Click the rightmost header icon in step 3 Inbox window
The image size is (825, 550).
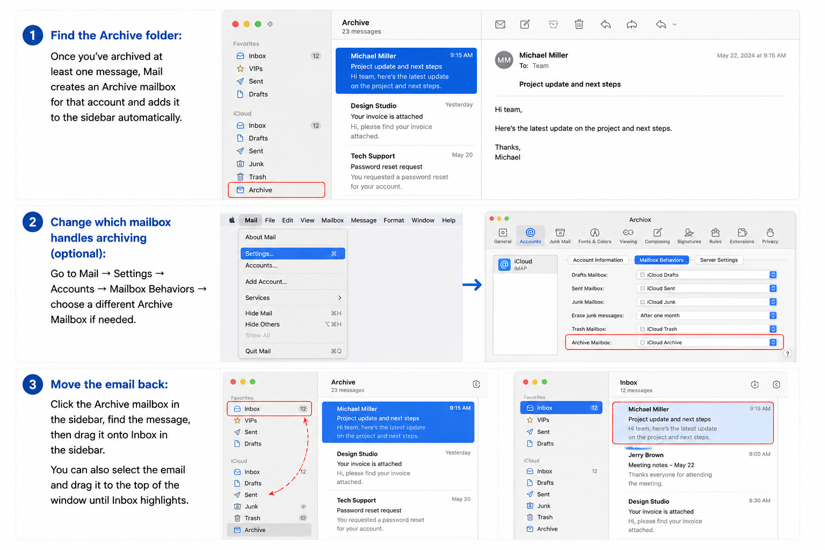[776, 385]
